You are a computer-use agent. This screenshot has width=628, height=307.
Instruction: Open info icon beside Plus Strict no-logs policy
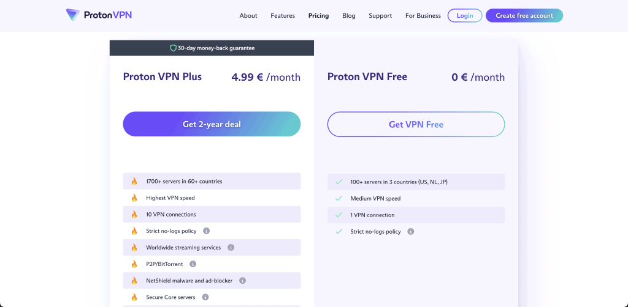(x=206, y=231)
